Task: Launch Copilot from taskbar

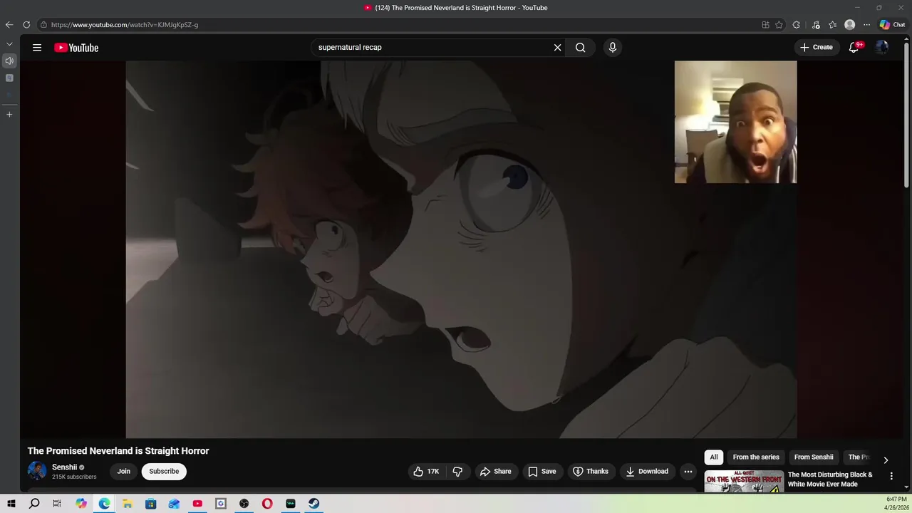Action: point(81,504)
